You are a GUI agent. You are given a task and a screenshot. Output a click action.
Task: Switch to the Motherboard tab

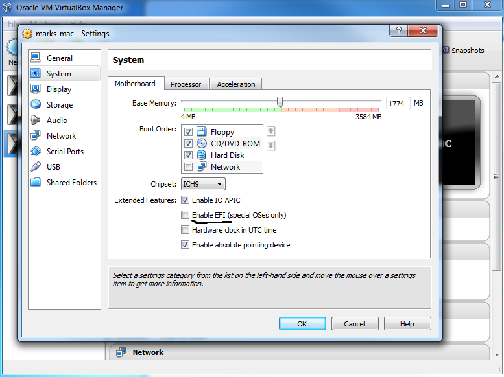136,84
